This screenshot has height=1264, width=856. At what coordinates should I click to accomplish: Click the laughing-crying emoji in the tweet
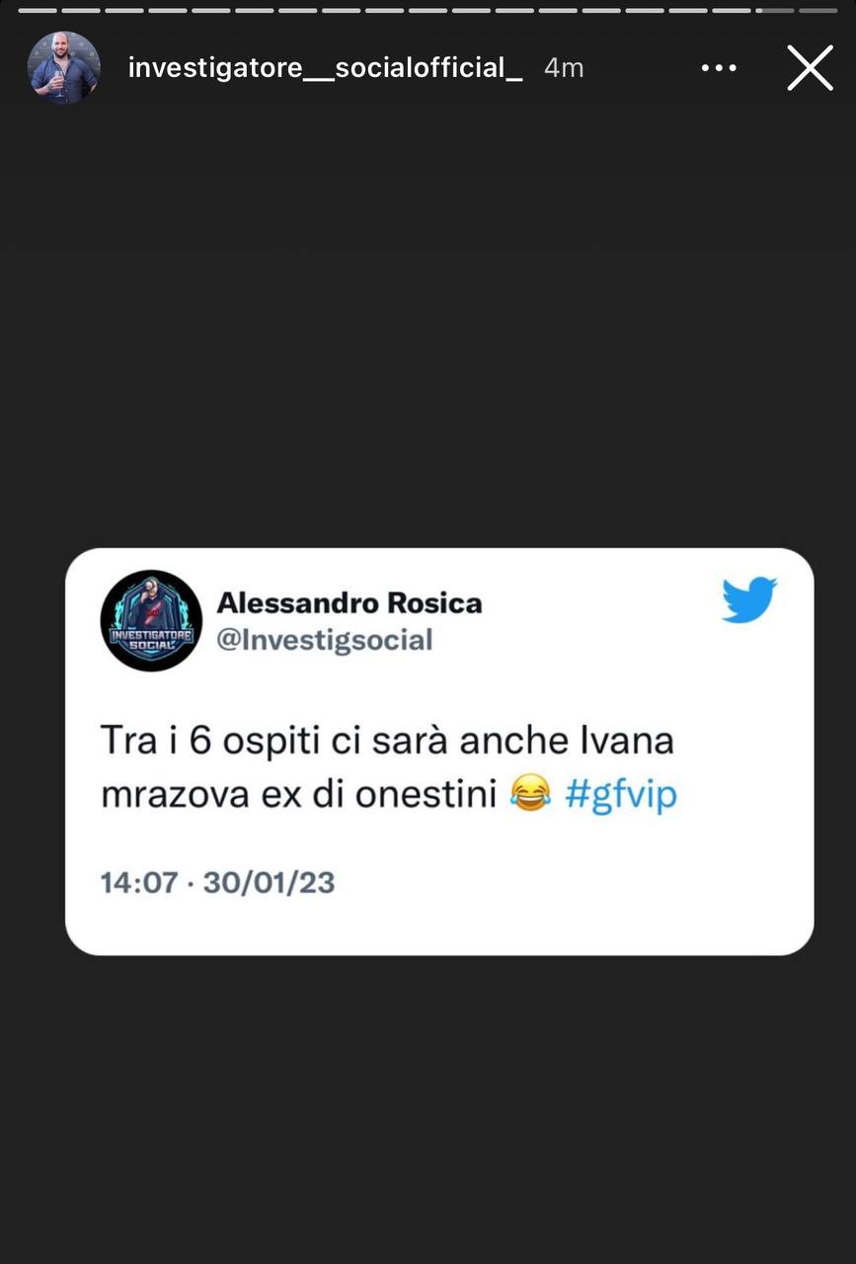[x=531, y=794]
